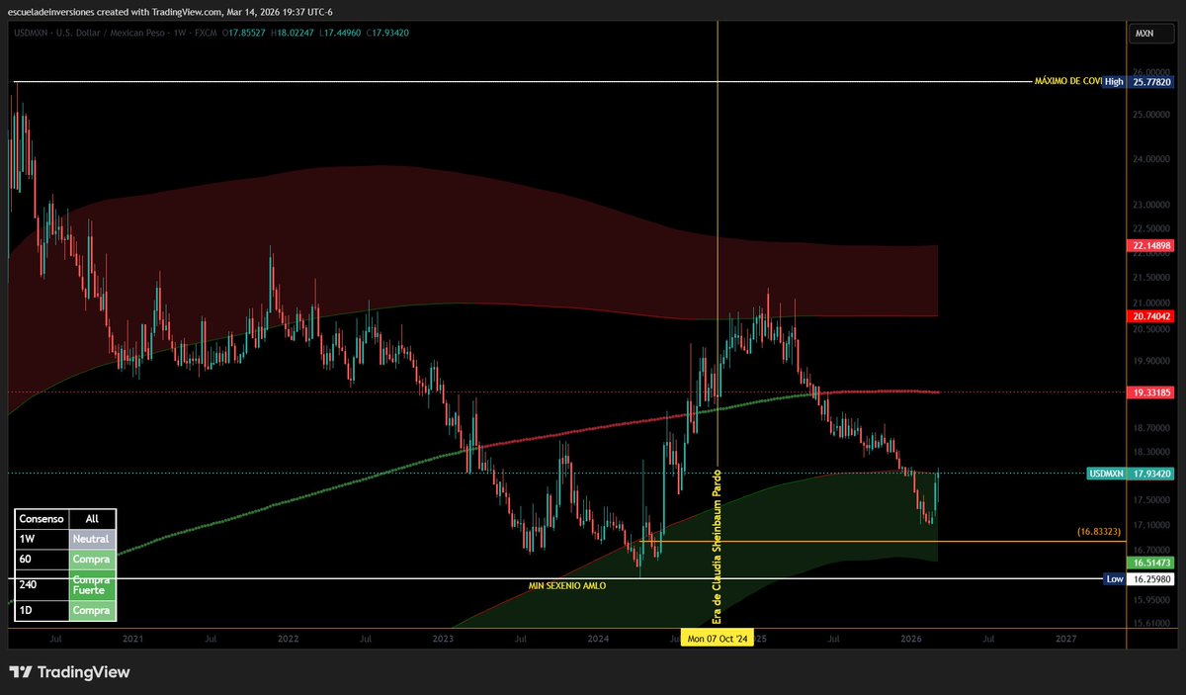Viewport: 1186px width, 695px height.
Task: Click the 20.50000 price axis label
Action: coord(1152,330)
